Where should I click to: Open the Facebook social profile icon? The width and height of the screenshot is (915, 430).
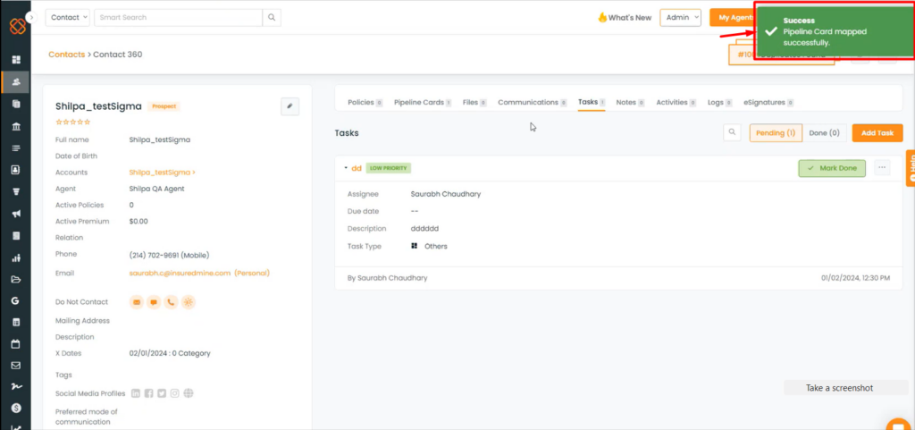pos(149,393)
